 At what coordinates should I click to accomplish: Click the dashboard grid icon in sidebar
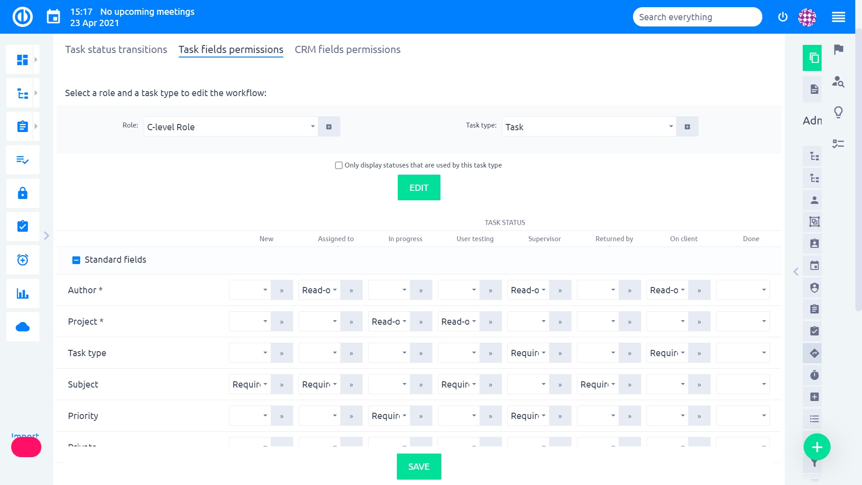click(x=22, y=59)
